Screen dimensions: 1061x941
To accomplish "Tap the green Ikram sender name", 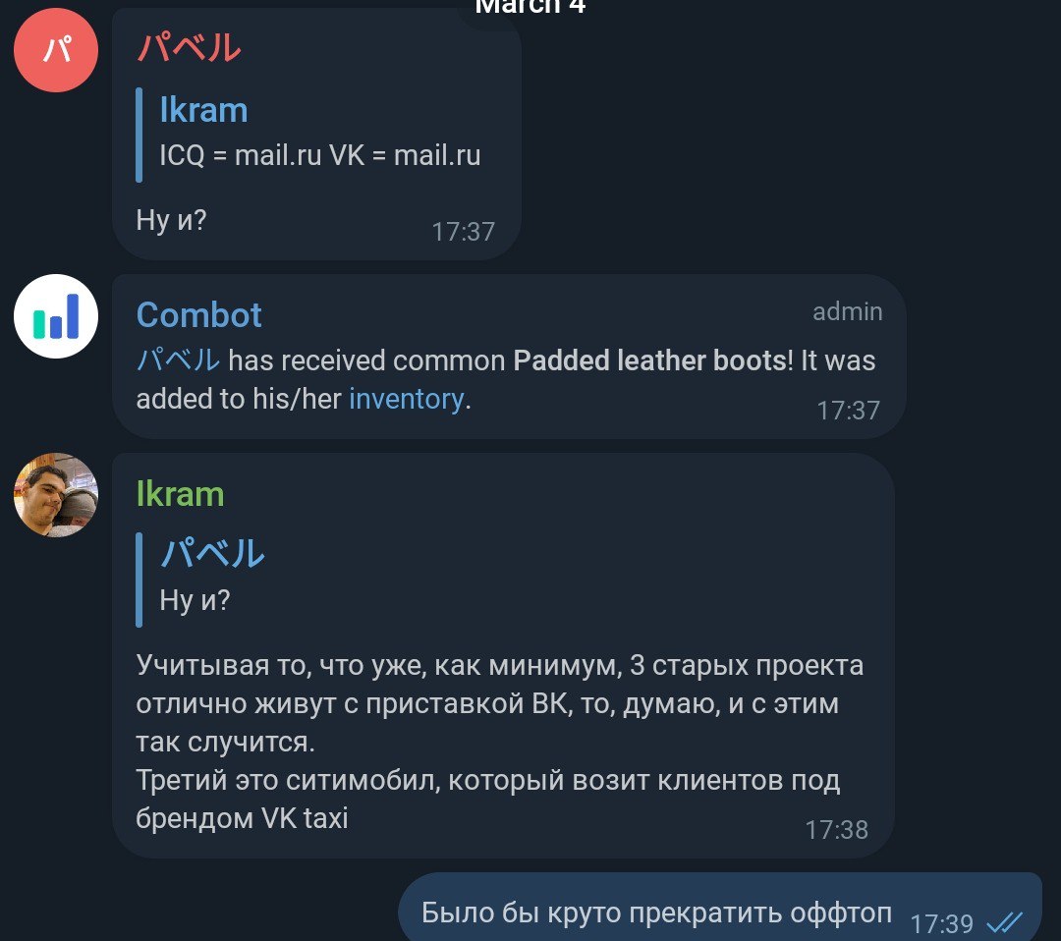I will click(x=180, y=494).
